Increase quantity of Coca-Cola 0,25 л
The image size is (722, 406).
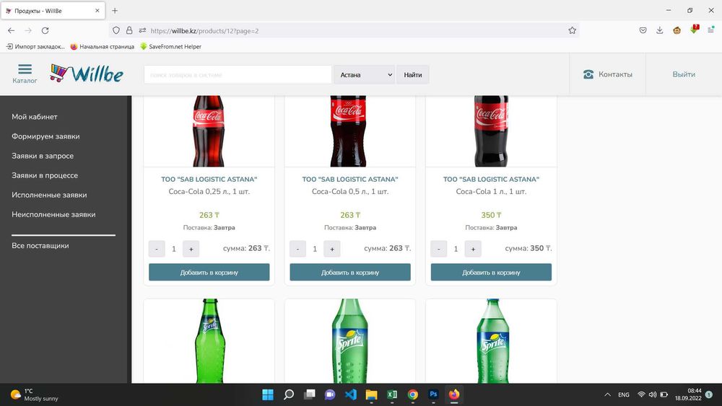pyautogui.click(x=191, y=249)
